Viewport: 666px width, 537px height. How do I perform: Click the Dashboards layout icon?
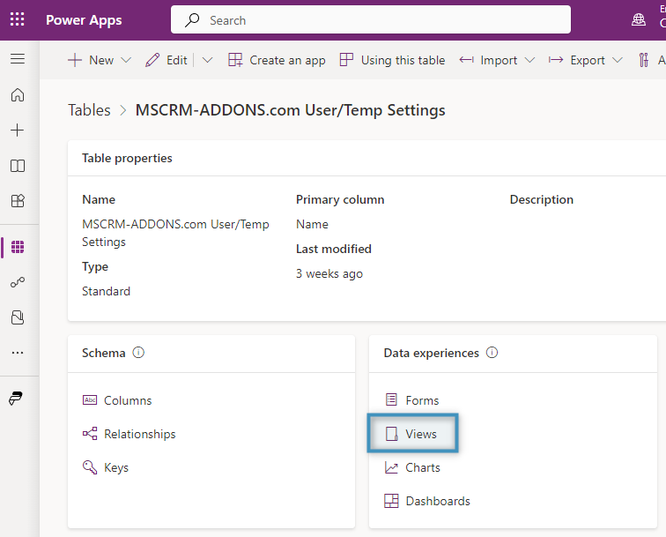[x=391, y=501]
